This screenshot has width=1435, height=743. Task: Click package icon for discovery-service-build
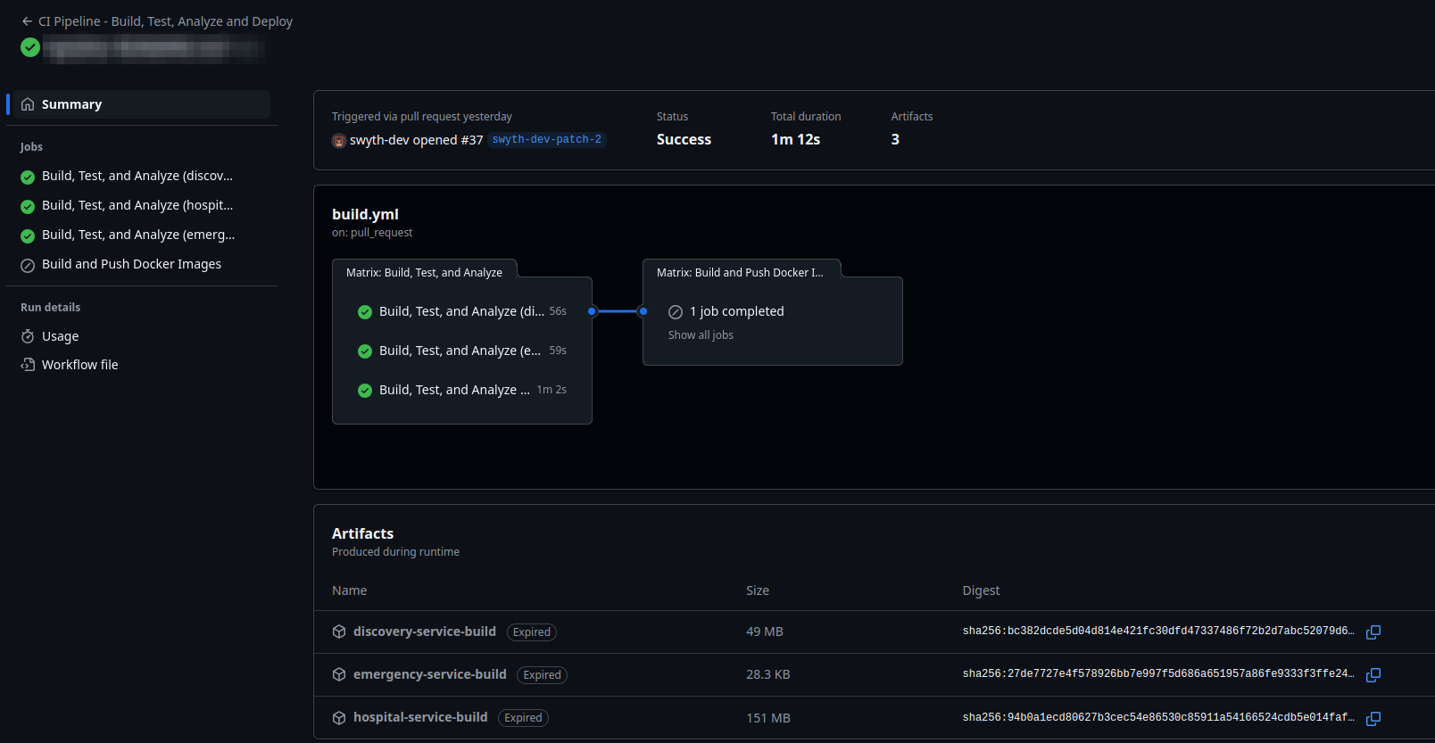click(x=339, y=632)
